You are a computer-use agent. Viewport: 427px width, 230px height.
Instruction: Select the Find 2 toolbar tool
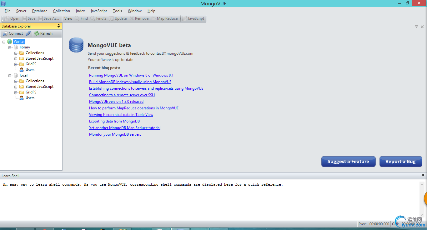(x=98, y=18)
